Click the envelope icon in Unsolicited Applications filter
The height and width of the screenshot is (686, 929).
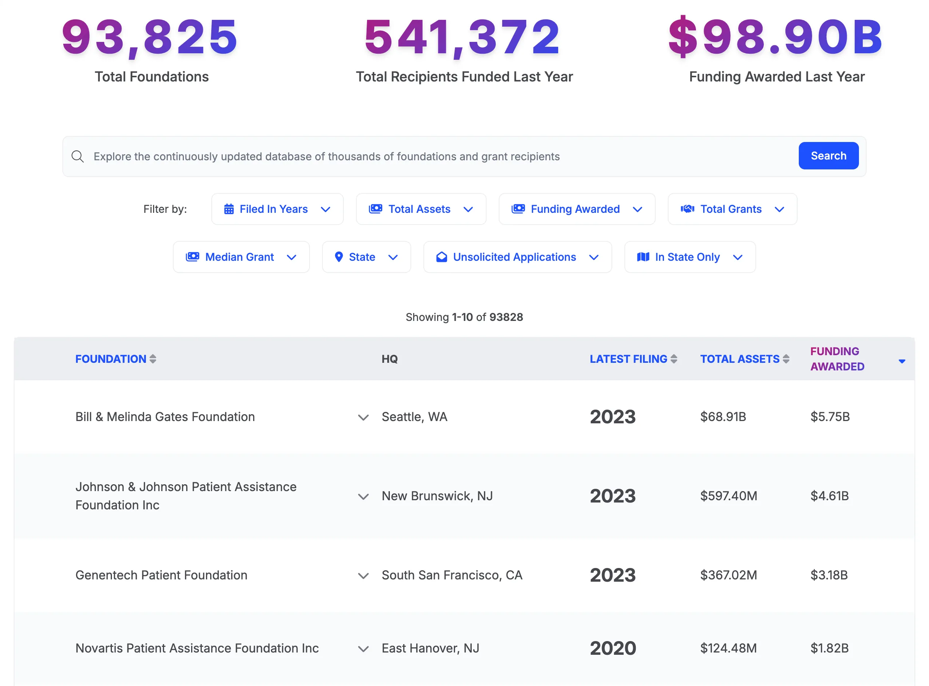[441, 257]
